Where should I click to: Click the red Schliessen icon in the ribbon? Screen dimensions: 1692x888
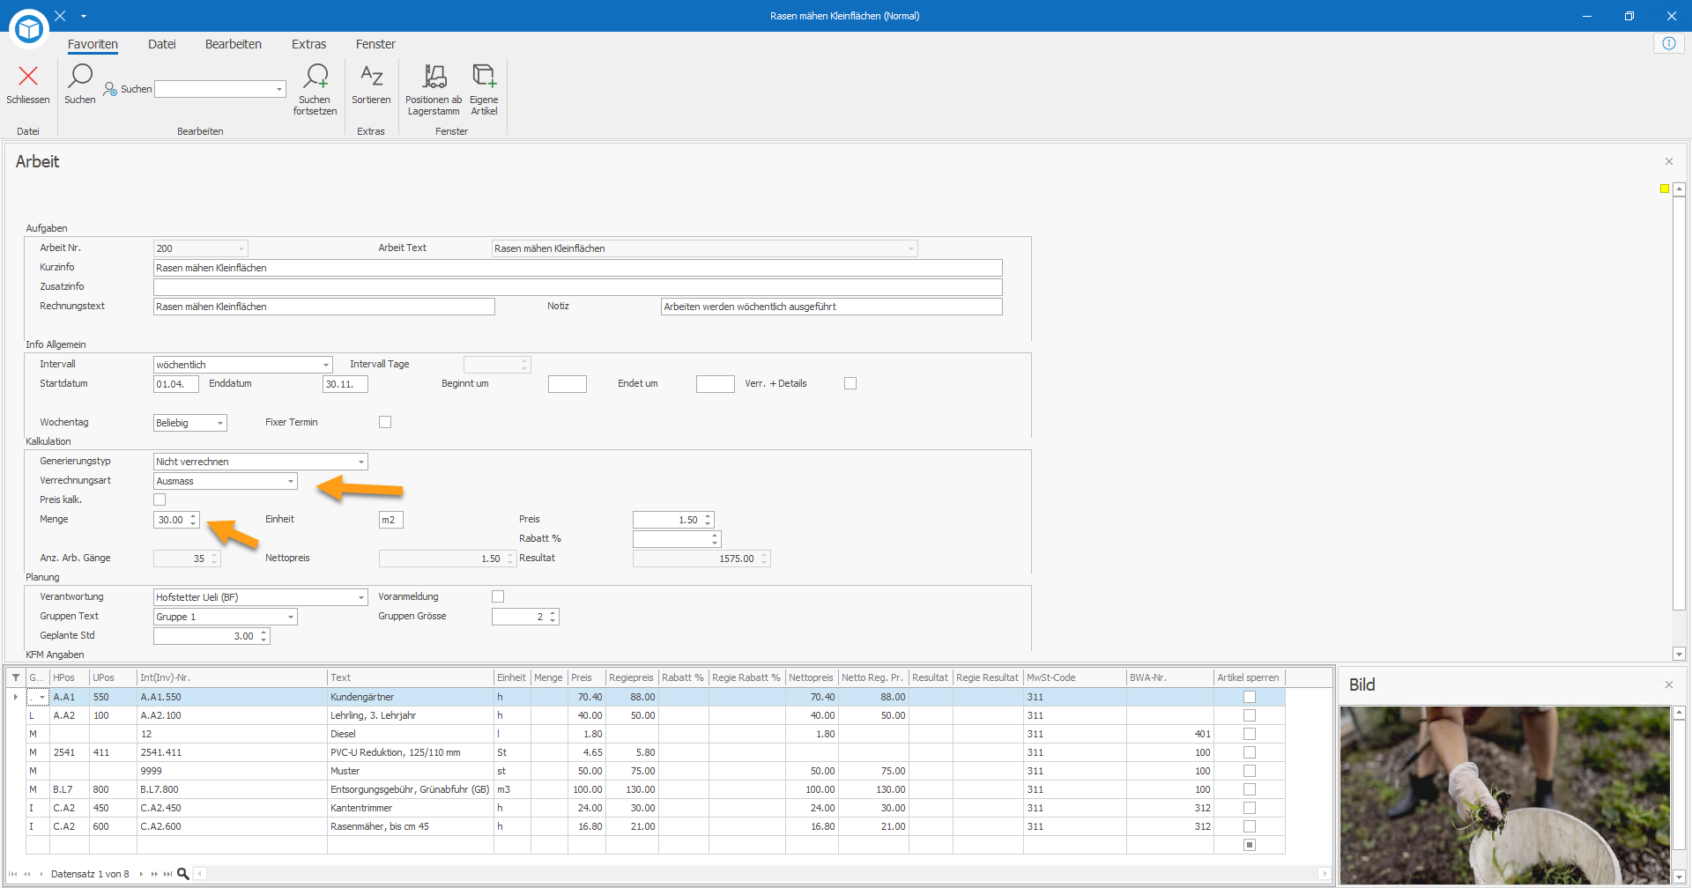click(x=28, y=77)
